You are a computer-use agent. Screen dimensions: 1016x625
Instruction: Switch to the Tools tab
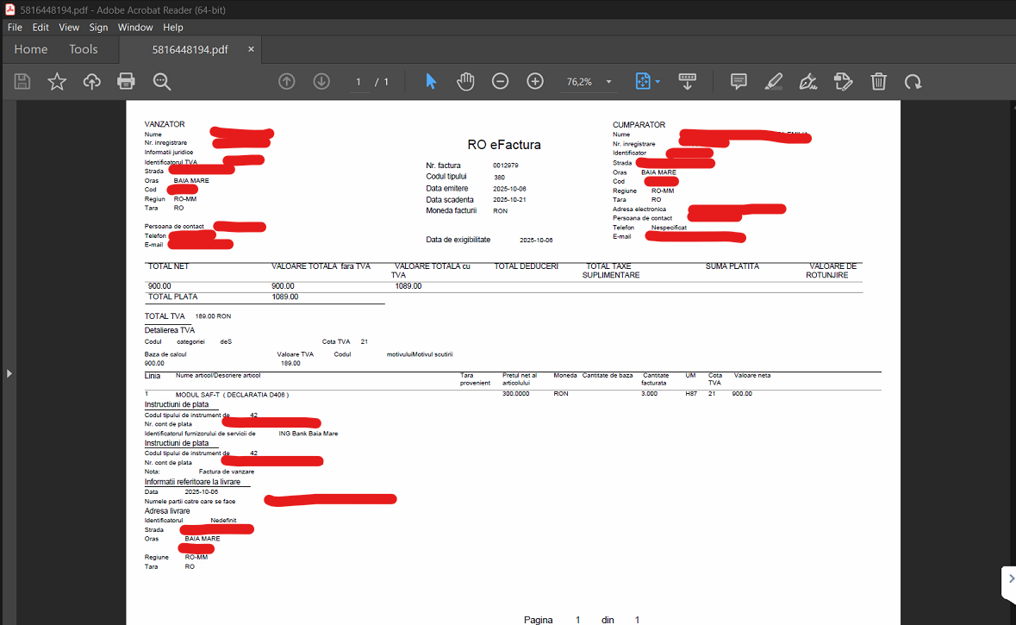(x=84, y=49)
